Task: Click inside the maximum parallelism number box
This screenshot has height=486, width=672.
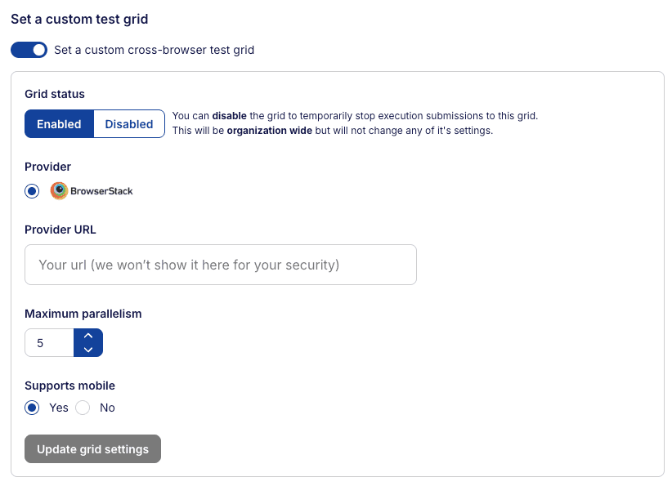Action: 49,343
